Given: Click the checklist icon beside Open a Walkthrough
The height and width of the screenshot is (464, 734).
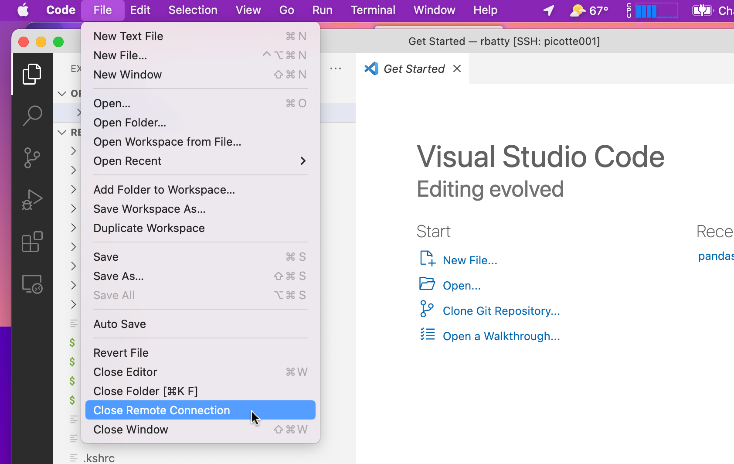Looking at the screenshot, I should 428,334.
